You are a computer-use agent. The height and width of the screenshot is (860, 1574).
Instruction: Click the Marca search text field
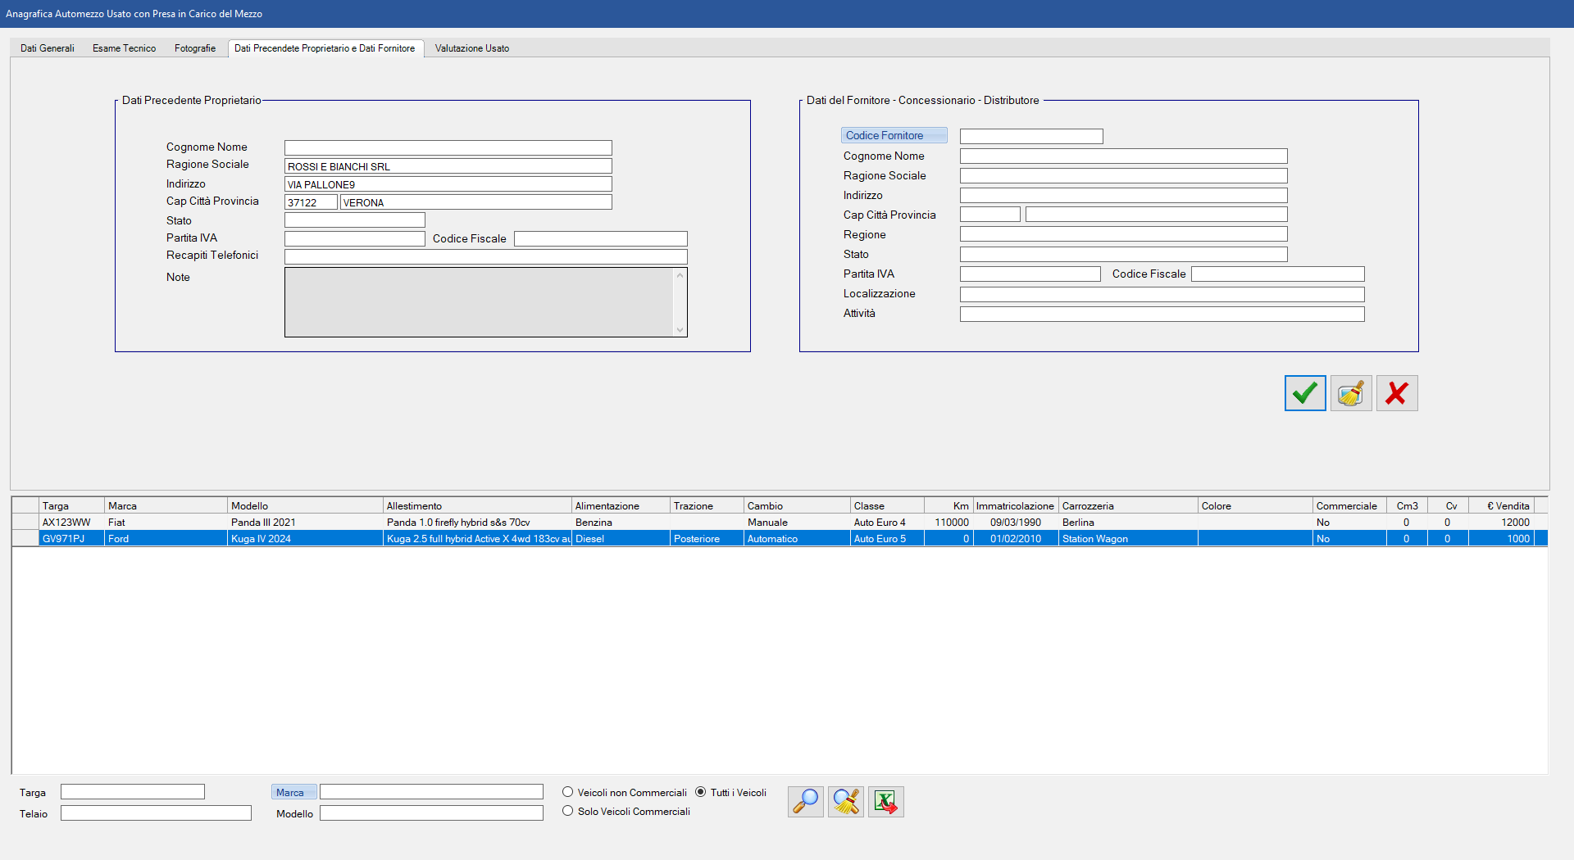tap(431, 792)
